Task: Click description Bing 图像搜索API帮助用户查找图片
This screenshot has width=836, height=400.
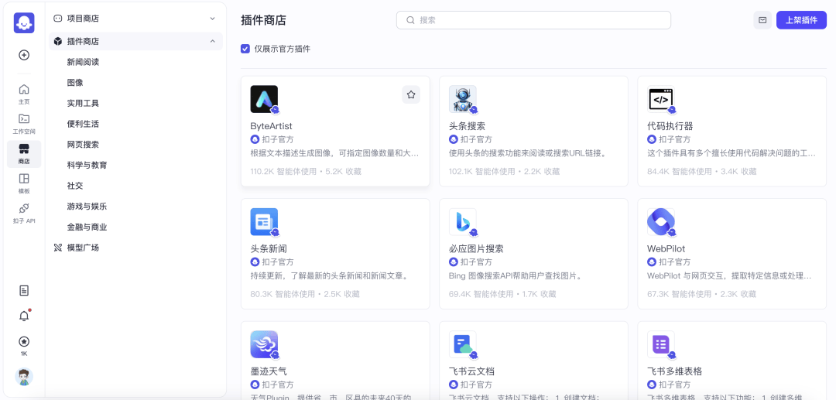Action: tap(515, 276)
